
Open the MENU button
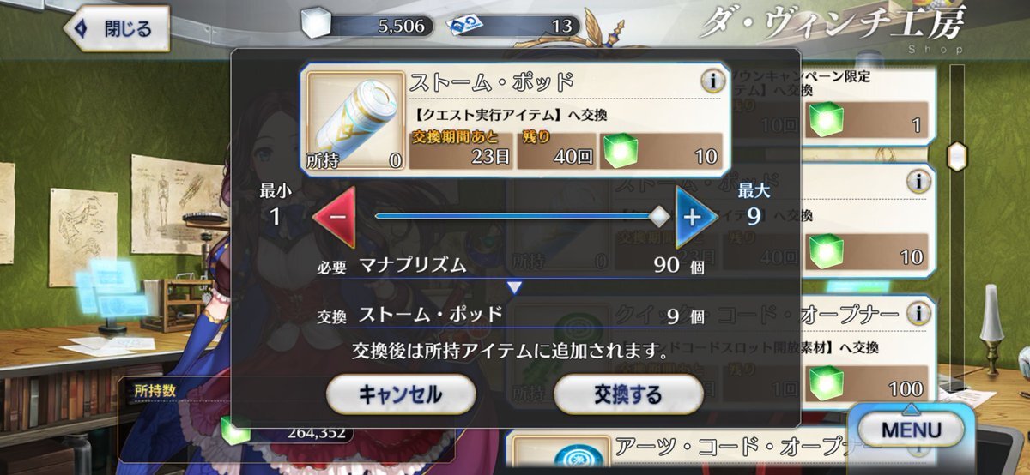(x=912, y=430)
